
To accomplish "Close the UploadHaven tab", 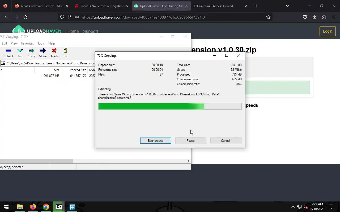I will [186, 6].
